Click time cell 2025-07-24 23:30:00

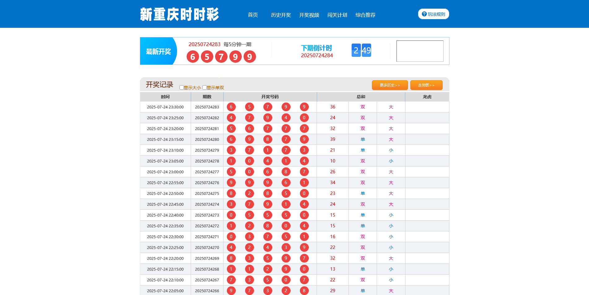165,107
